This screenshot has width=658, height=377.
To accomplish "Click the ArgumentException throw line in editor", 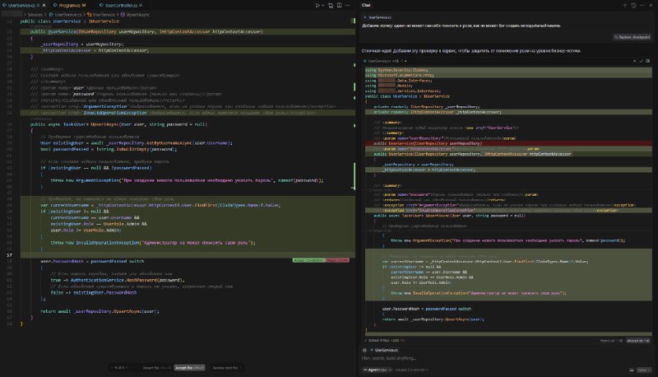I will [188, 180].
